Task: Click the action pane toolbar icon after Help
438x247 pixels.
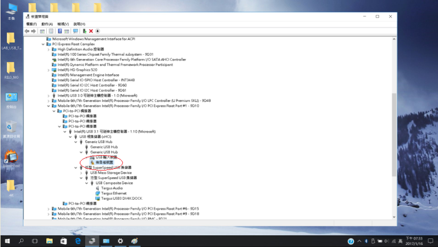Action: click(x=67, y=31)
